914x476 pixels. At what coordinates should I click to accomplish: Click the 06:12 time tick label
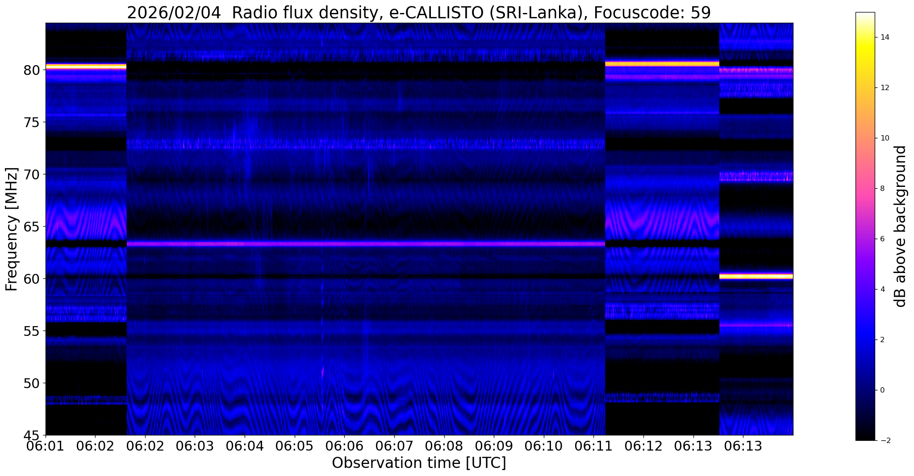pos(643,446)
